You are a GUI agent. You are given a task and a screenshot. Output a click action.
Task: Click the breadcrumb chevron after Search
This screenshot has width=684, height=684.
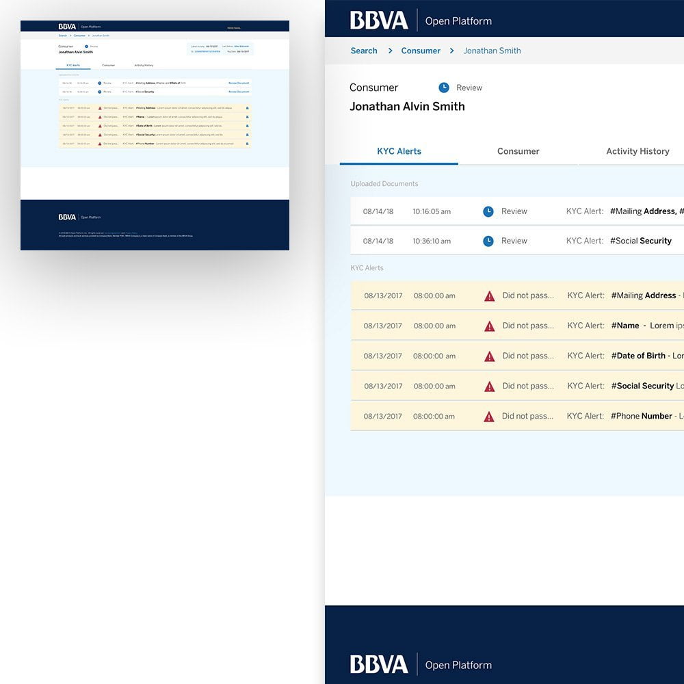[390, 51]
